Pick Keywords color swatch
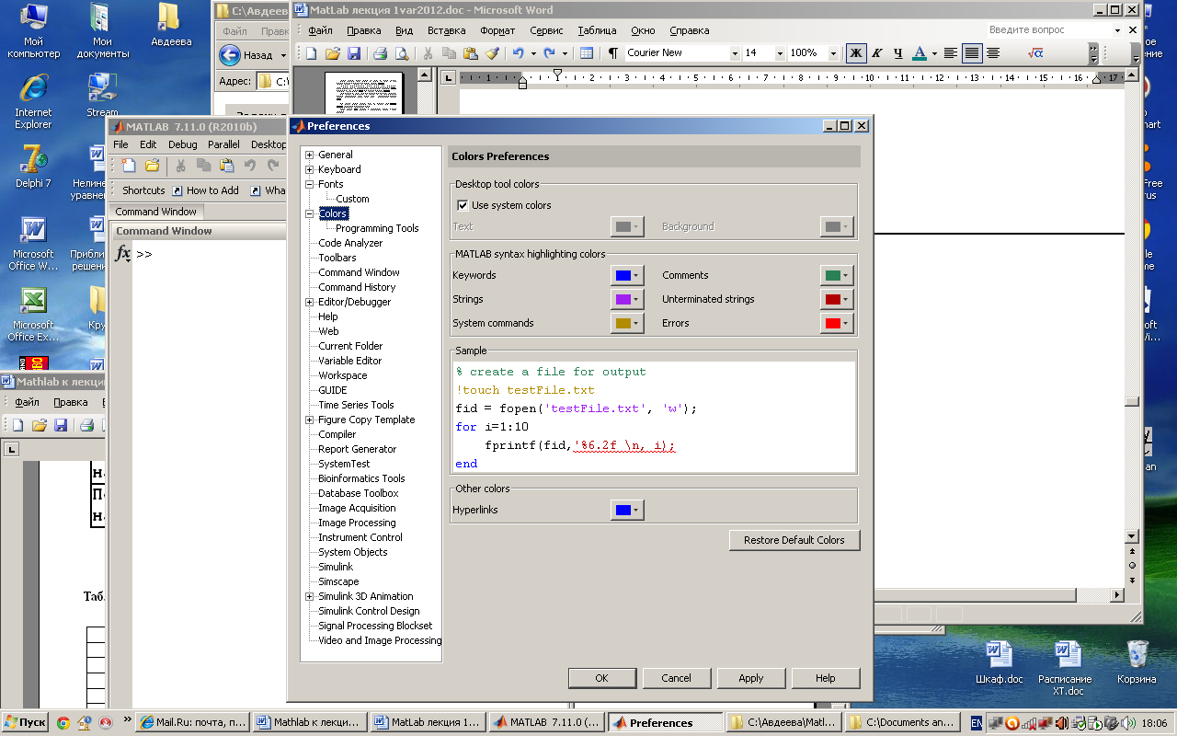 click(x=627, y=275)
